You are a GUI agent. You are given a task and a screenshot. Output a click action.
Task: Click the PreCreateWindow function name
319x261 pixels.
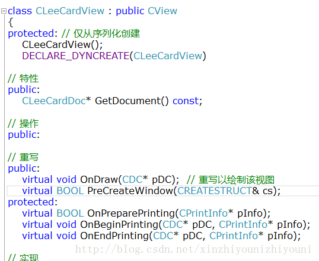coord(130,191)
